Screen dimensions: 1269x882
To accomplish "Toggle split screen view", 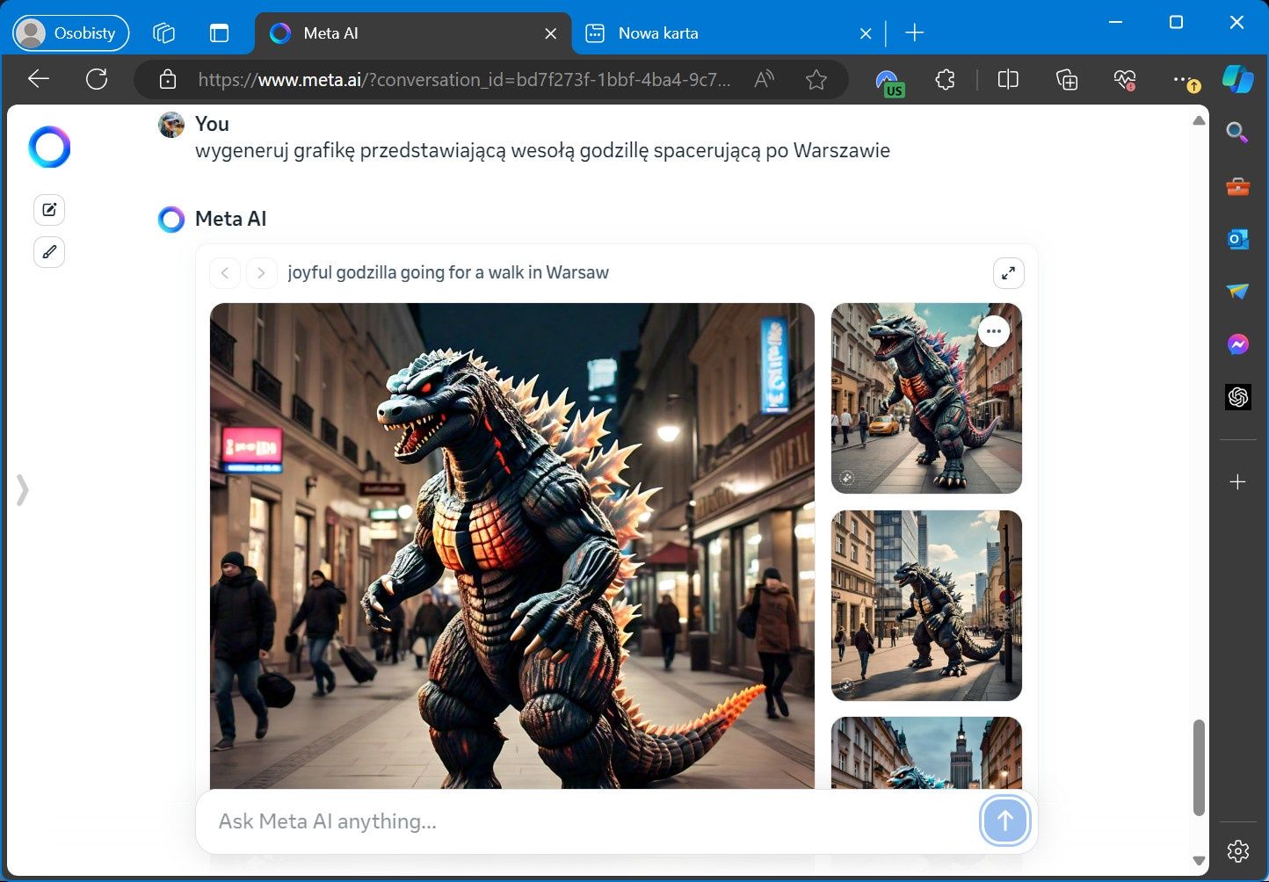I will [1008, 80].
